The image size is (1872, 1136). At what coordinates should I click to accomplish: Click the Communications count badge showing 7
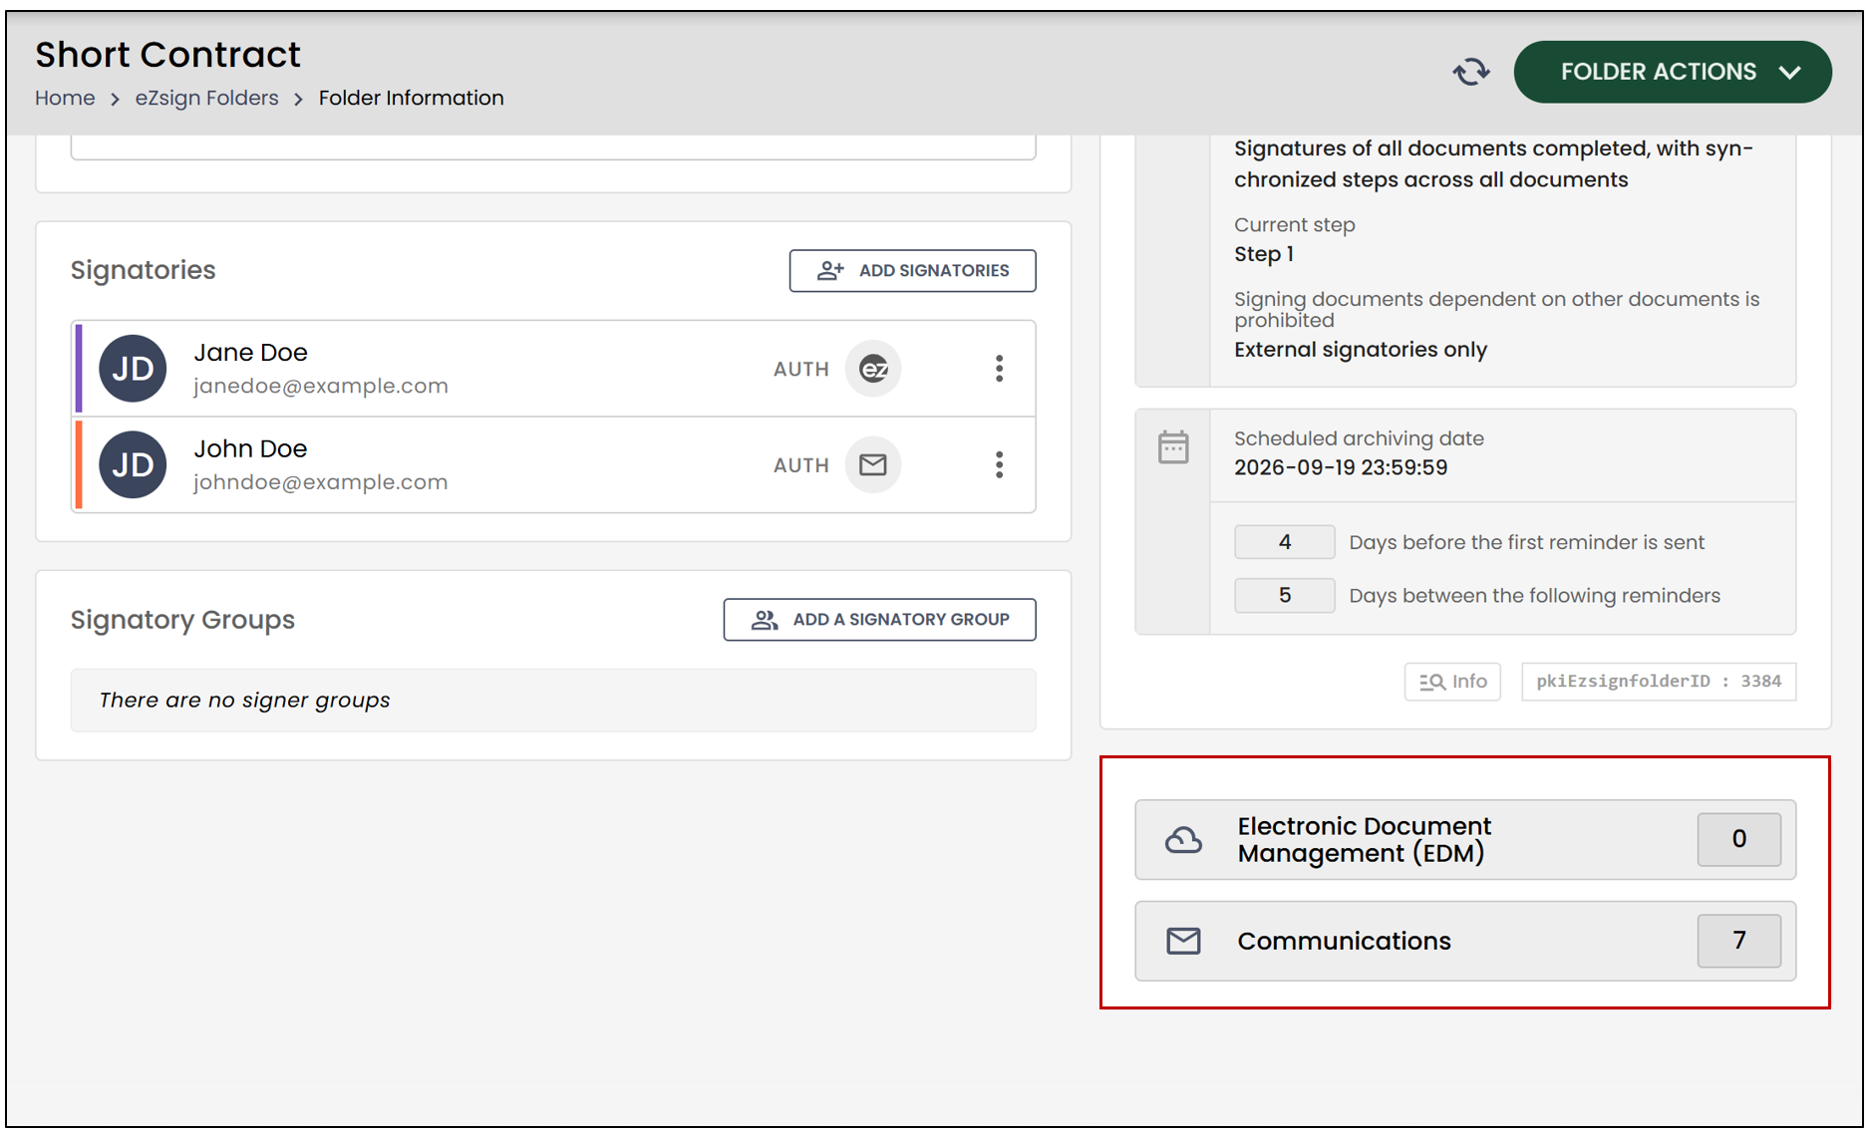click(x=1738, y=941)
